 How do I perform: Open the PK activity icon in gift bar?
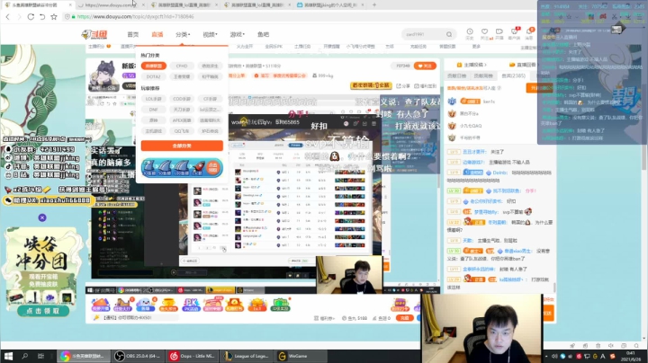pyautogui.click(x=191, y=305)
